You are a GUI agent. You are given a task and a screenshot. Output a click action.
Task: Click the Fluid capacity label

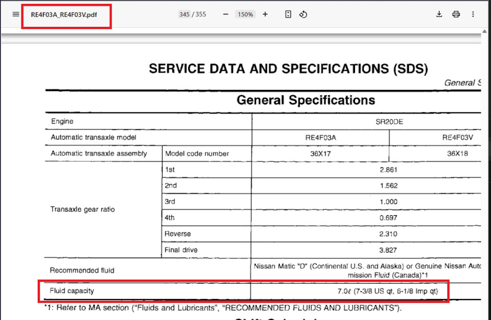pyautogui.click(x=72, y=291)
